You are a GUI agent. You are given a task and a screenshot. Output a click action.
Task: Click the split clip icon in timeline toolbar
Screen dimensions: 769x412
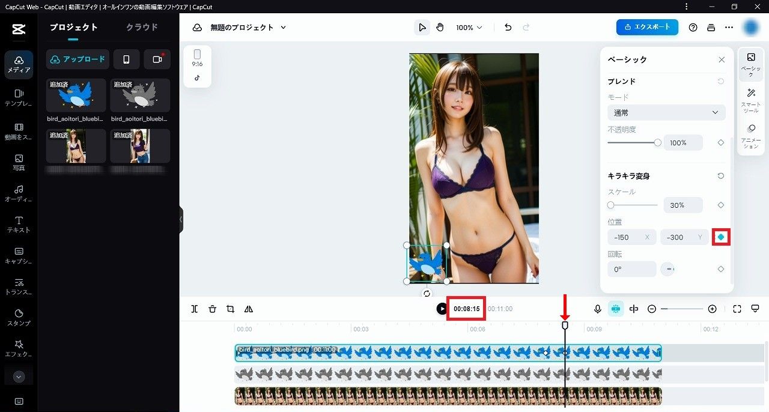(195, 309)
